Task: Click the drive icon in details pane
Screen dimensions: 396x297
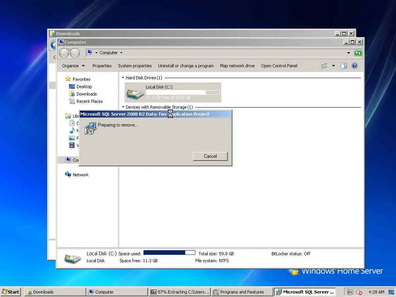Action: [72, 259]
